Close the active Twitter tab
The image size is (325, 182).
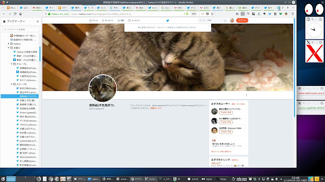92,8
